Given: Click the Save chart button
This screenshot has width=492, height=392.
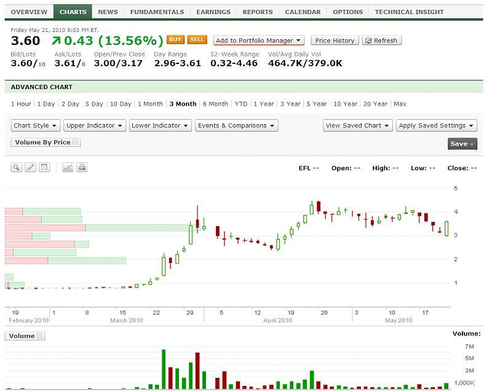Looking at the screenshot, I should 462,144.
